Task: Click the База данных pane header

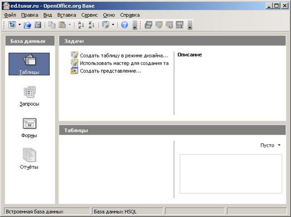Action: click(x=30, y=41)
